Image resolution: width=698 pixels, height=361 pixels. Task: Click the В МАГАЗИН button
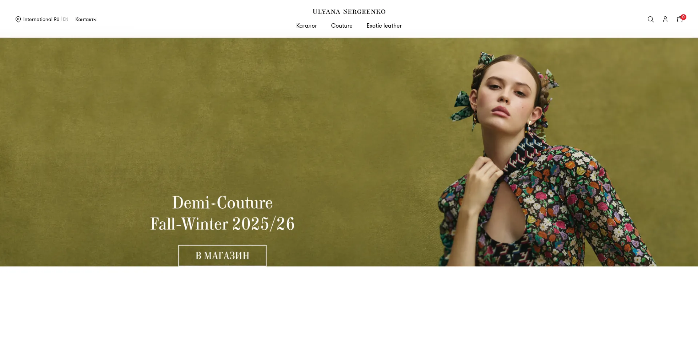point(222,256)
